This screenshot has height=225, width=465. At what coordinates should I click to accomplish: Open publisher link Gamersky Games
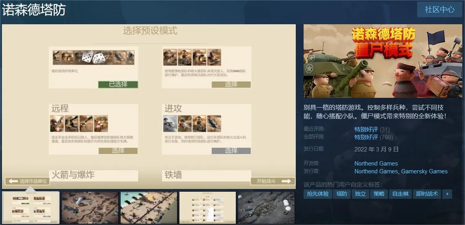click(x=424, y=171)
